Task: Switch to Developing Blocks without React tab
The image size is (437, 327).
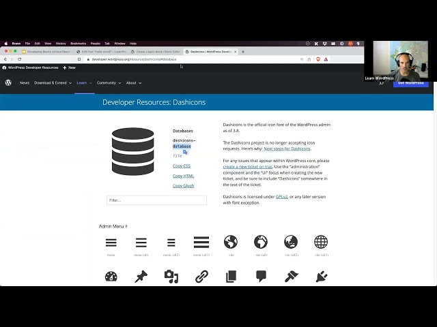Action: (x=47, y=52)
